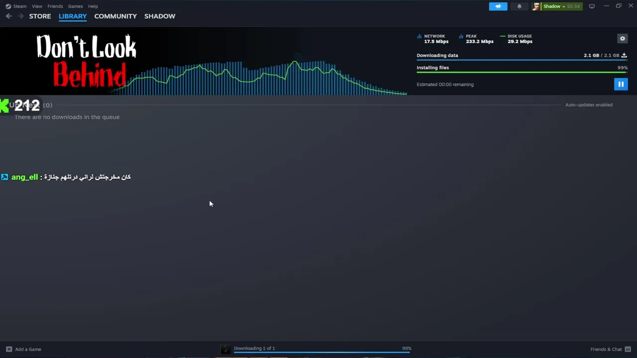
Task: Click the bottom download progress bar
Action: click(322, 353)
